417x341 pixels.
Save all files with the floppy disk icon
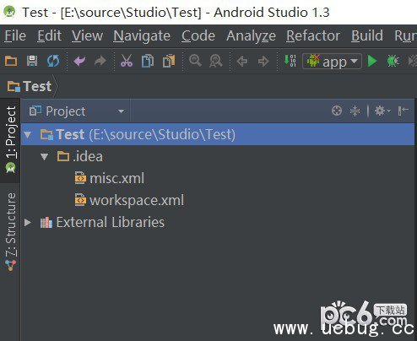(x=32, y=61)
